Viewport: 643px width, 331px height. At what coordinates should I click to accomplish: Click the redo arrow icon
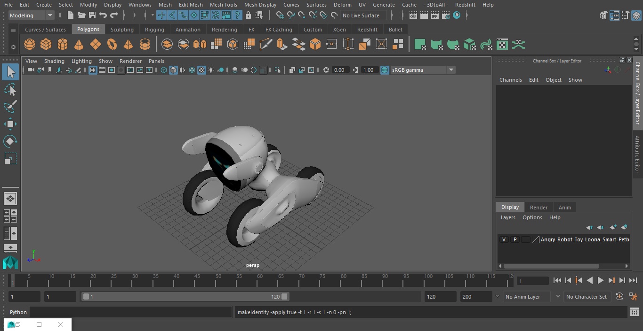pos(114,15)
